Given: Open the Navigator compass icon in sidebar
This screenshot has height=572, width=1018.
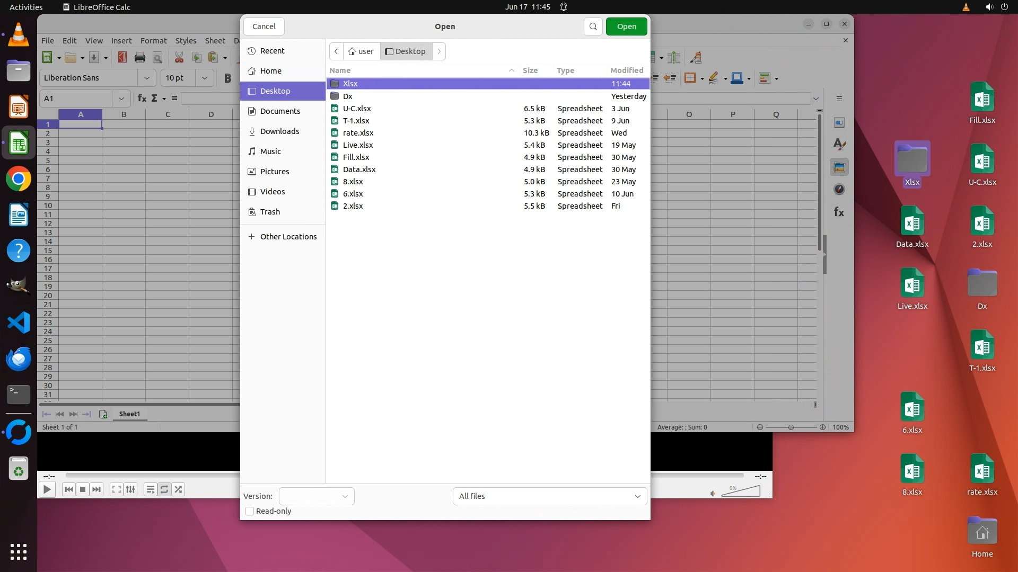Looking at the screenshot, I should pos(839,190).
